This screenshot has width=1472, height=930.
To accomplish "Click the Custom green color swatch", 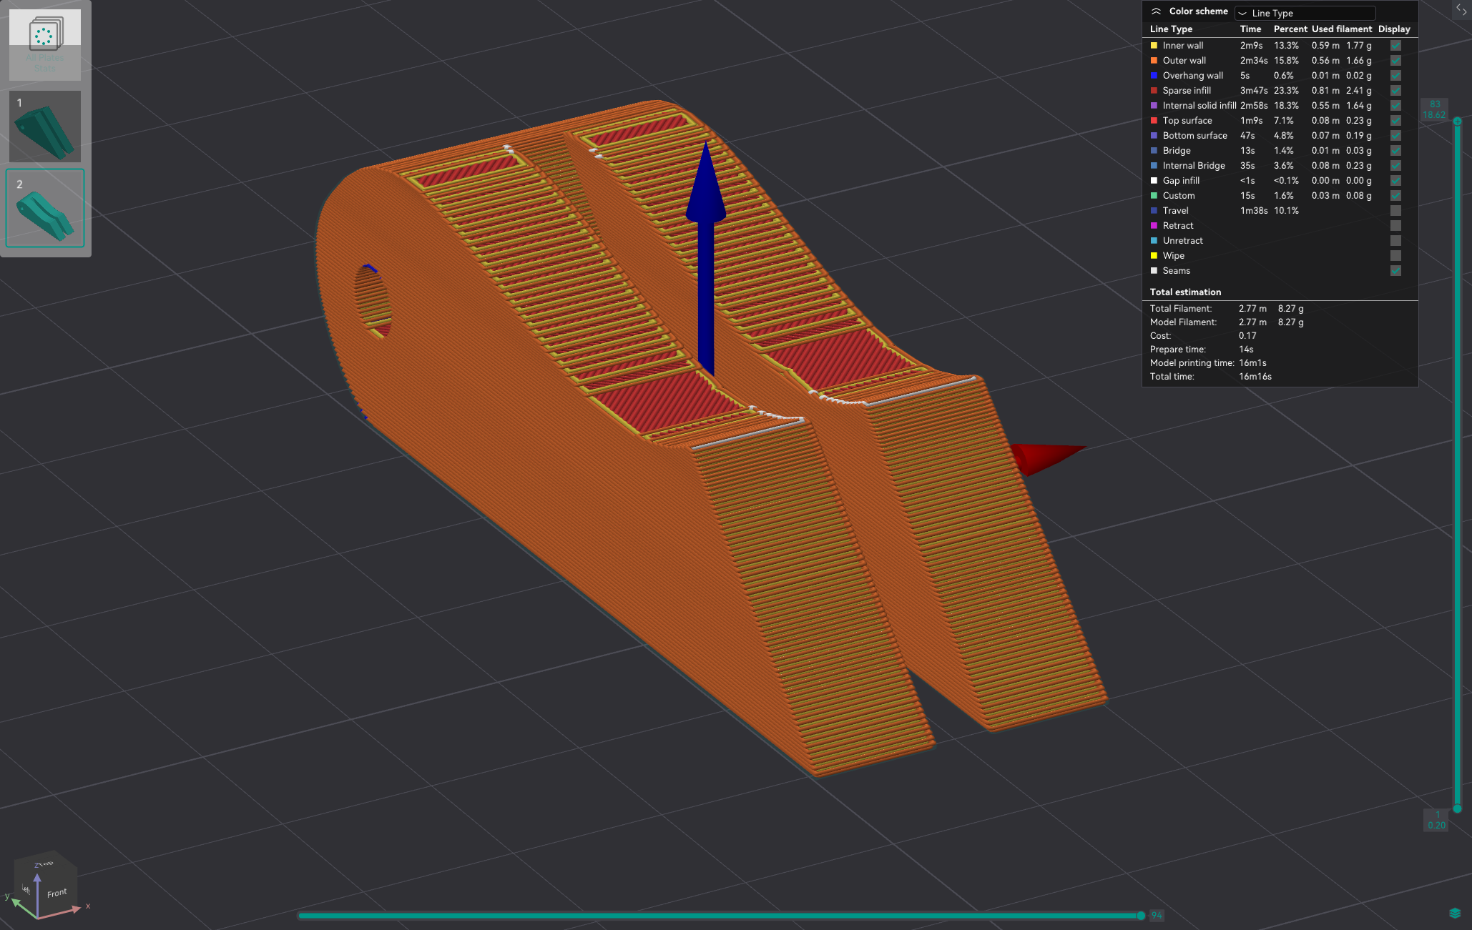I will 1154,195.
